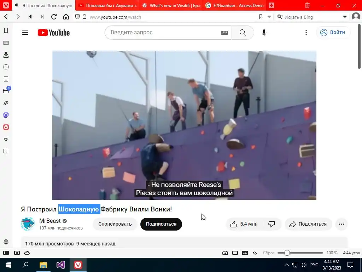Toggle the tiled page view button
Image resolution: width=362 pixels, height=272 pixels.
coord(235,253)
